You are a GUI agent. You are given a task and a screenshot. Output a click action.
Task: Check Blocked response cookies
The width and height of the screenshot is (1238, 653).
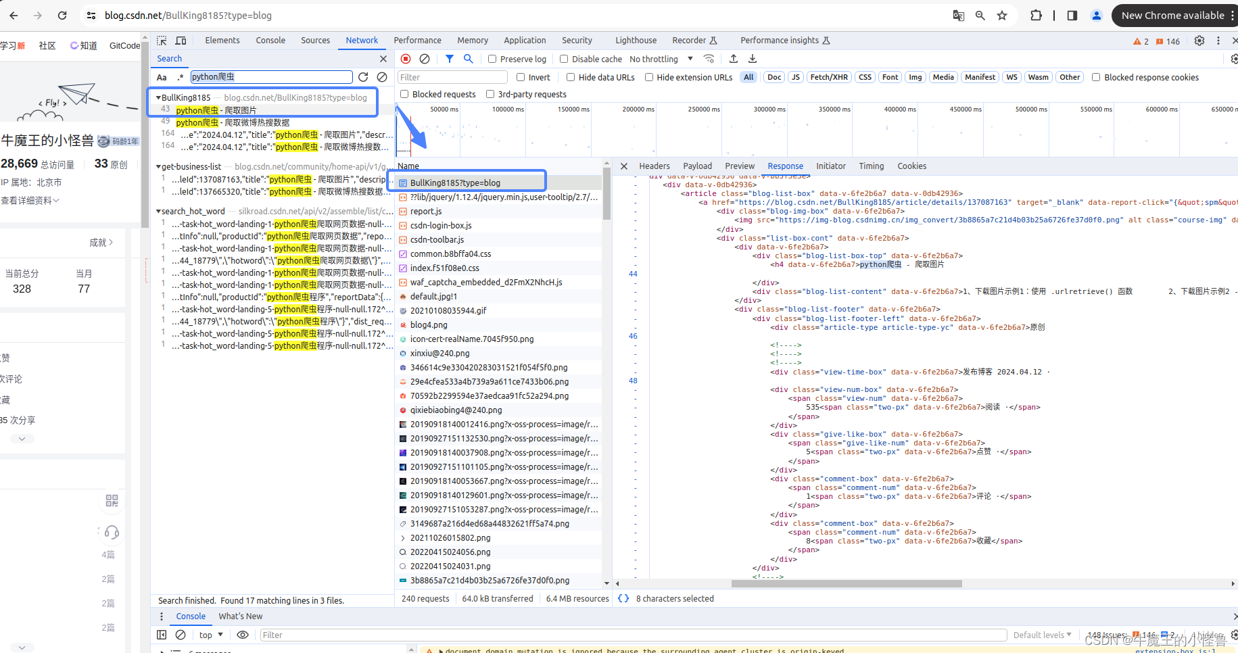(x=1096, y=77)
